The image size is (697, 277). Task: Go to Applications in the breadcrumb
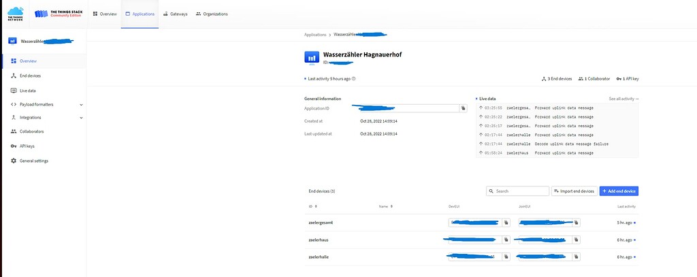[x=315, y=34]
